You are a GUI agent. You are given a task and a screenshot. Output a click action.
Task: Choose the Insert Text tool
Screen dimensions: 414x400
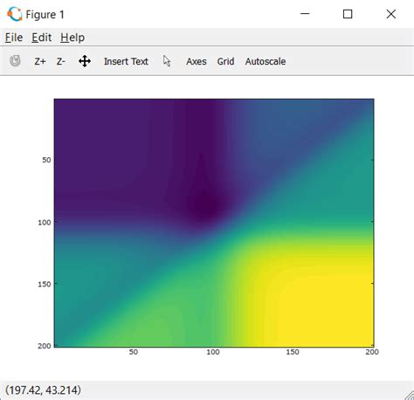pyautogui.click(x=126, y=61)
